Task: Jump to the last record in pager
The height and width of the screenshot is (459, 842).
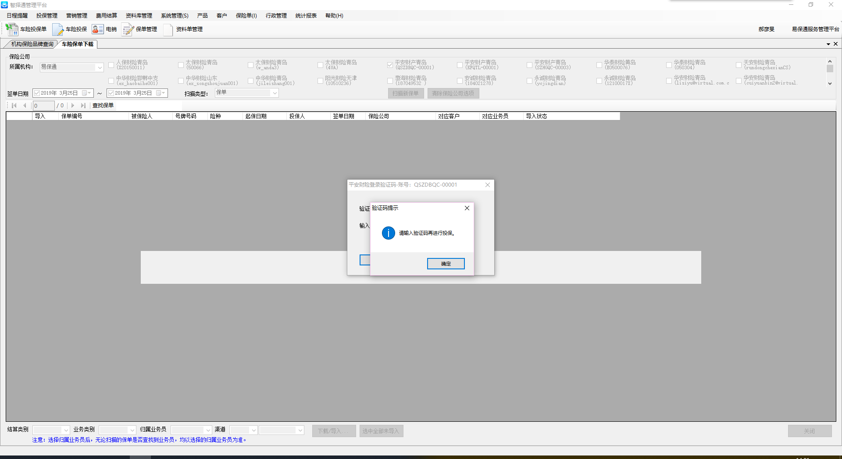Action: [83, 106]
